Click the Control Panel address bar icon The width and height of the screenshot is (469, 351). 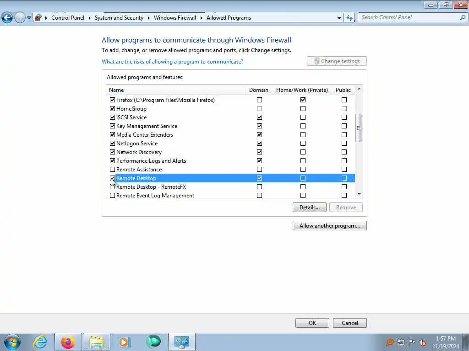[38, 18]
